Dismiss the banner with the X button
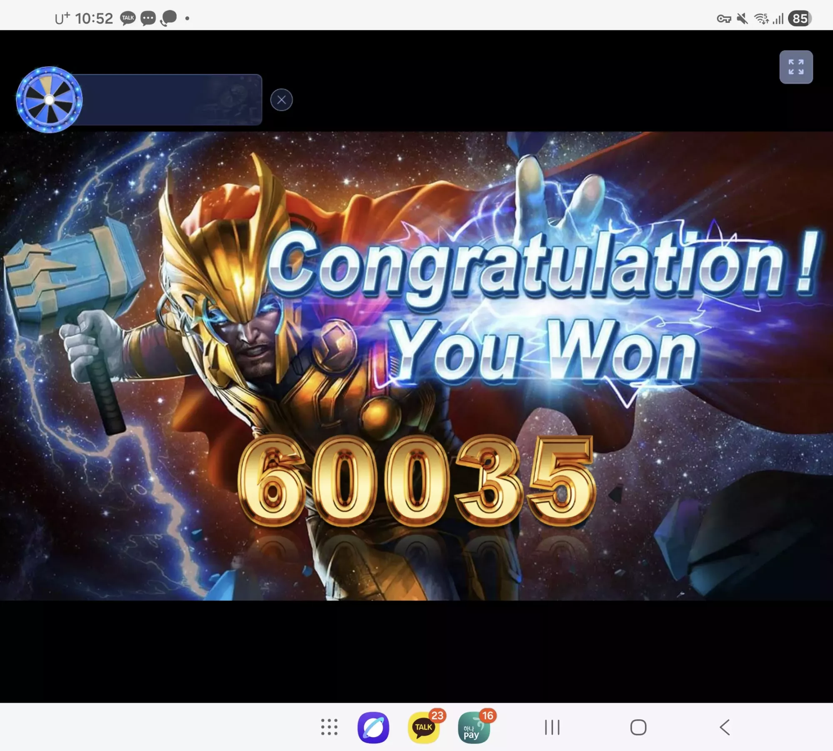The image size is (833, 751). coord(281,100)
